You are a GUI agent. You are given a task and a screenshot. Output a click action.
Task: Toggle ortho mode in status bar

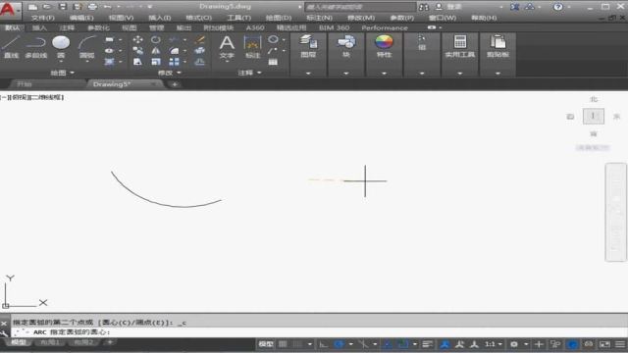pos(323,344)
